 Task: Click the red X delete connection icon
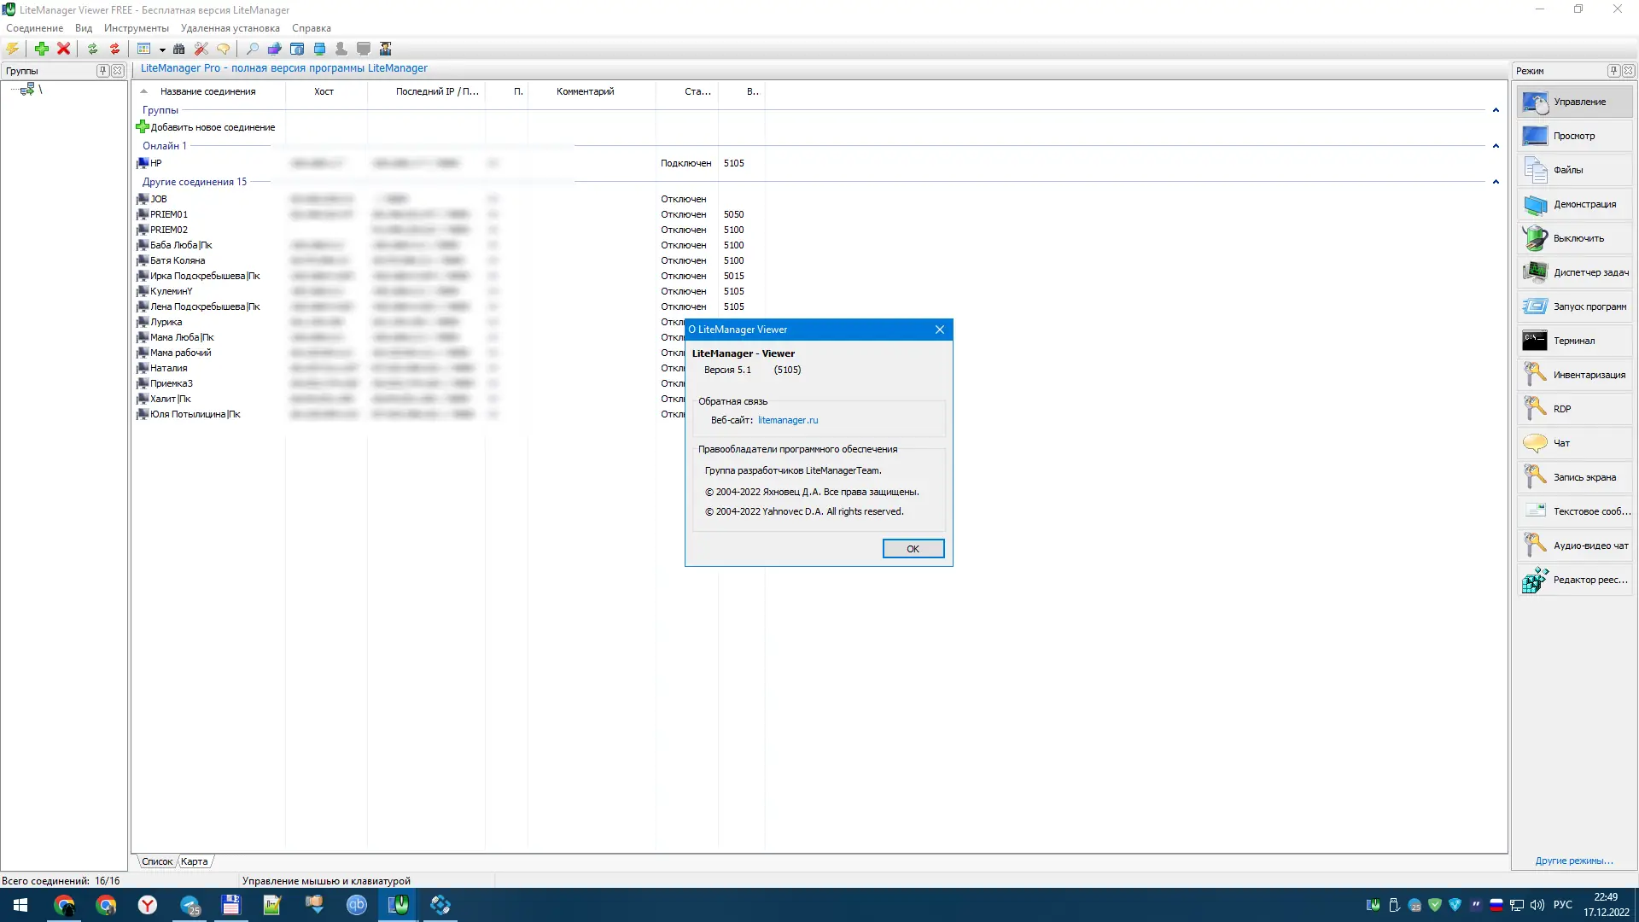pyautogui.click(x=63, y=49)
